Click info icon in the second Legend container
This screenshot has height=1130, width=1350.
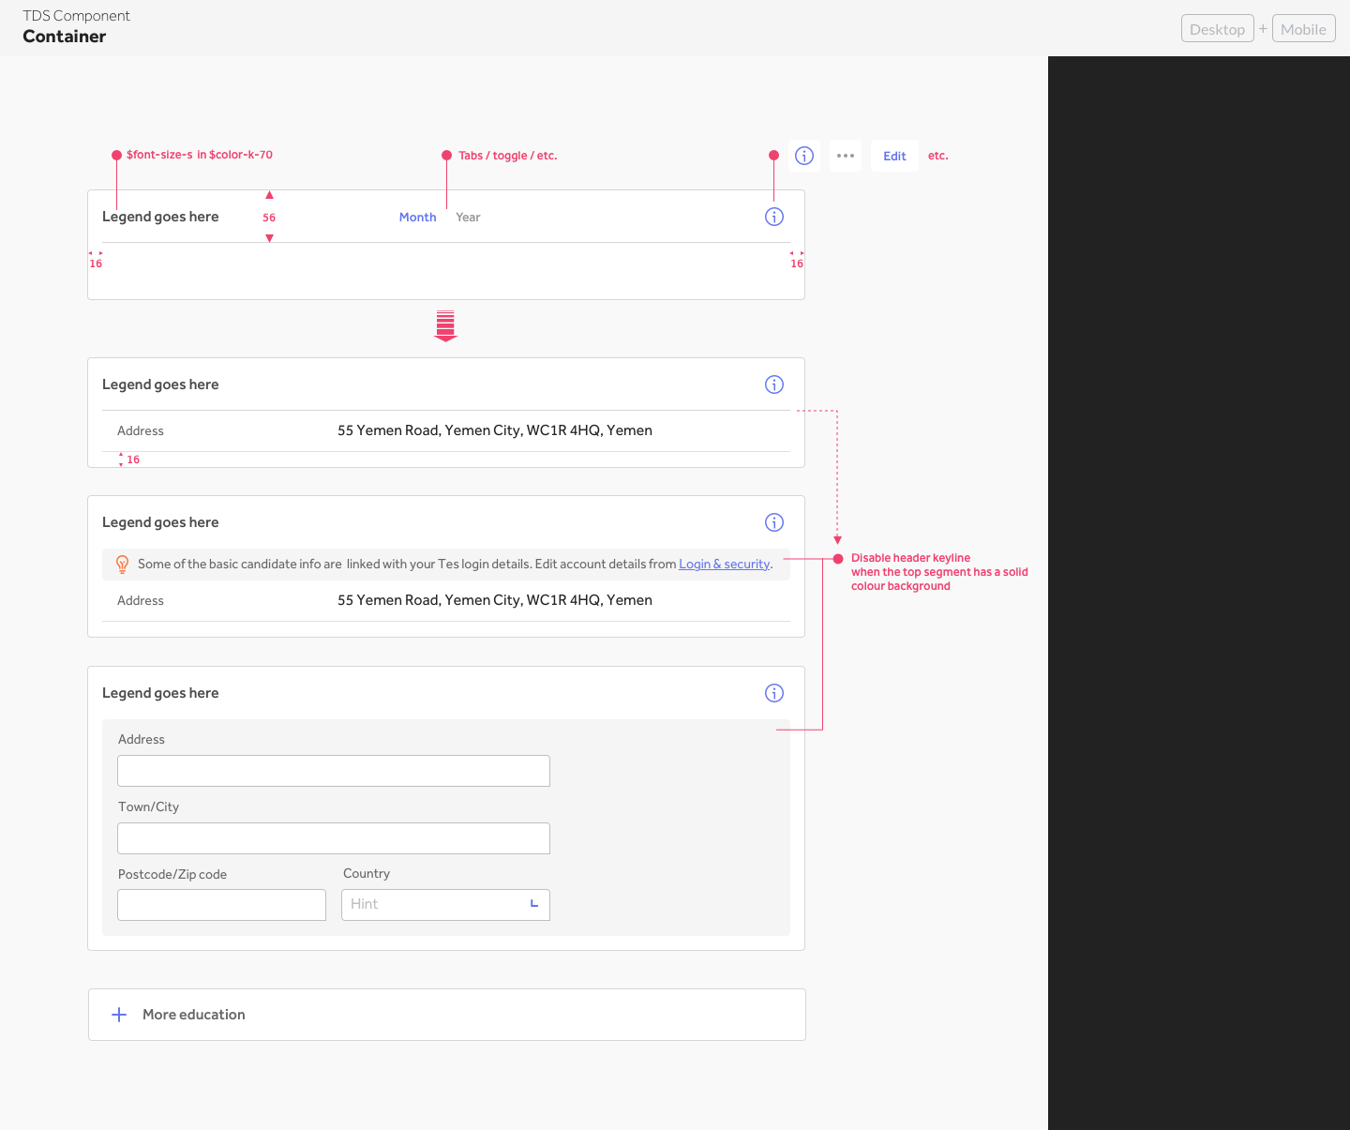pos(774,384)
